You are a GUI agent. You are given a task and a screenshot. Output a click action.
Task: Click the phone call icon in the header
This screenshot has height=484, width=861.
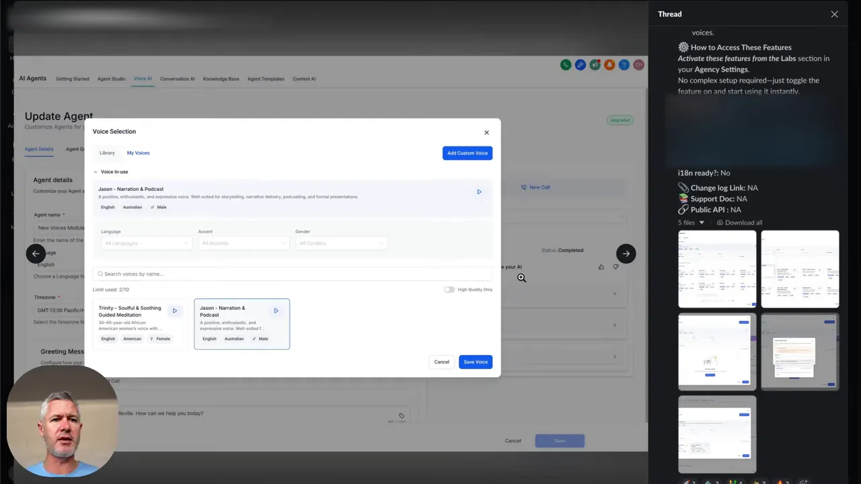coord(566,65)
